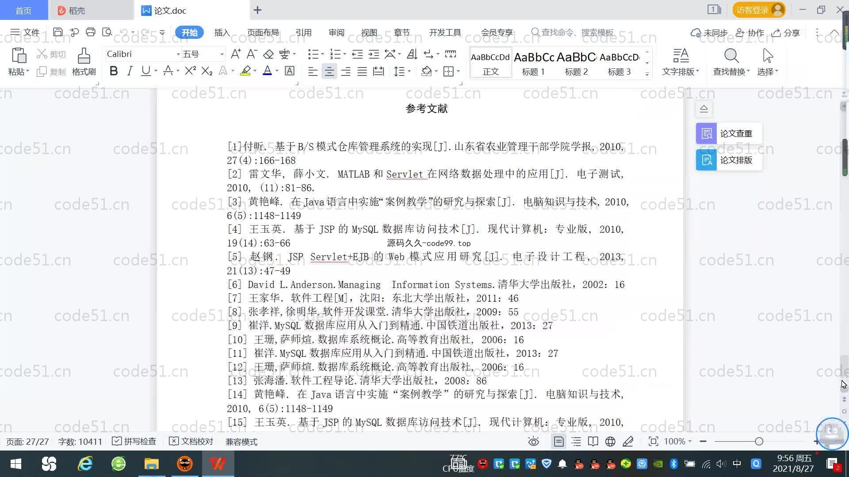Toggle page view layout in status bar

[558, 442]
